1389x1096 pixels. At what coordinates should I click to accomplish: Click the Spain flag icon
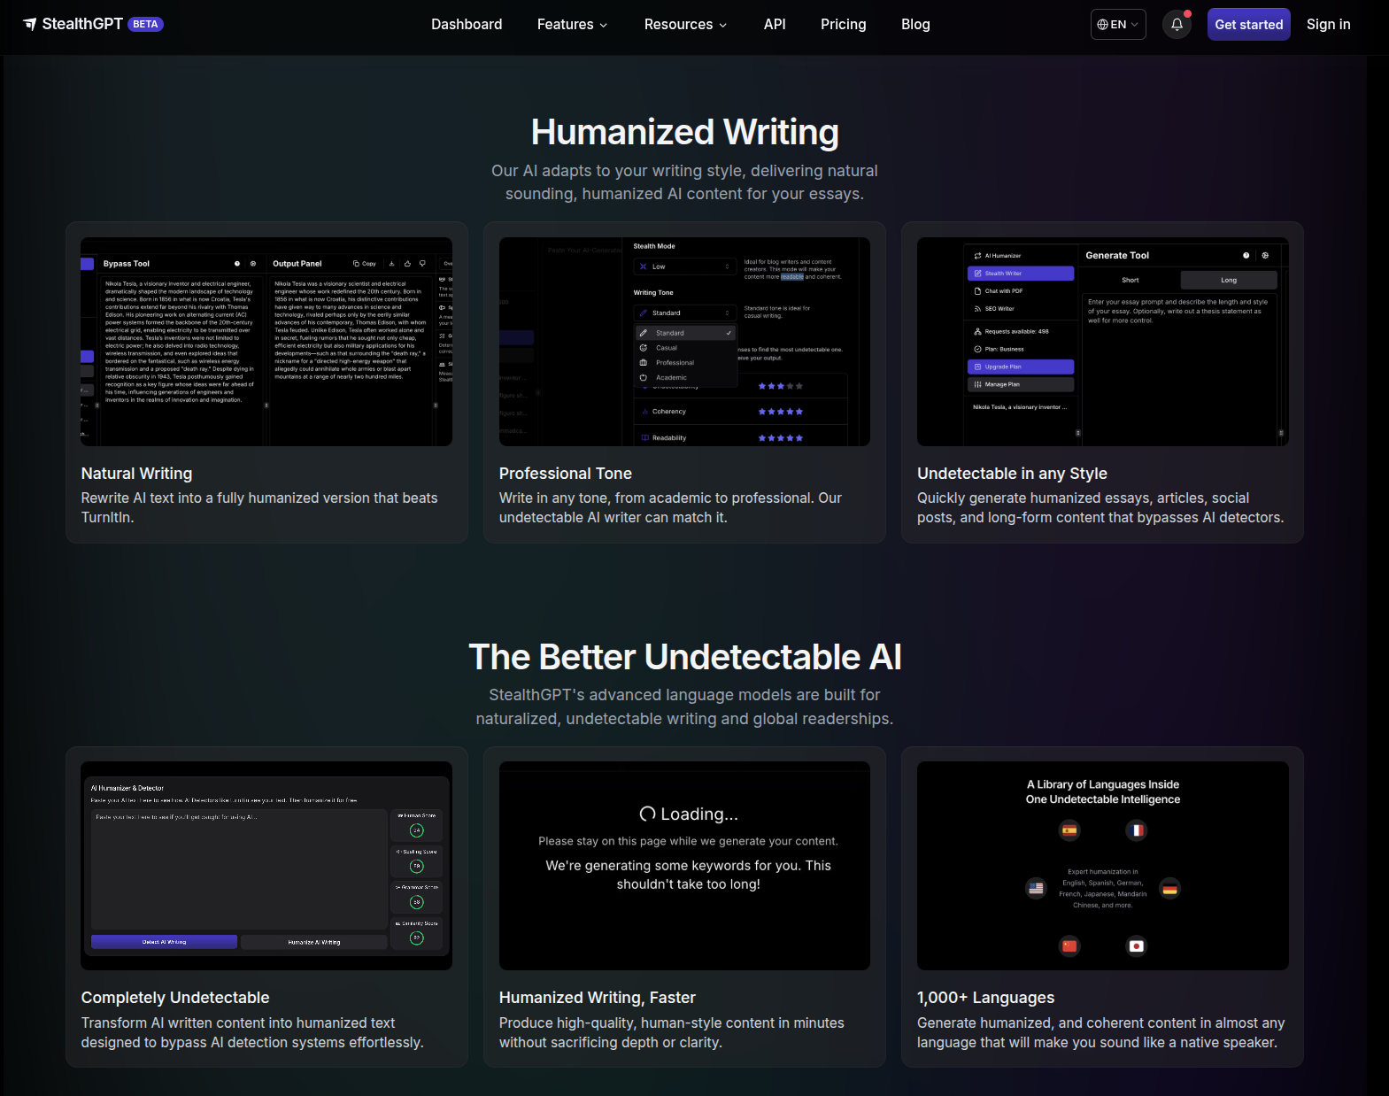point(1069,830)
